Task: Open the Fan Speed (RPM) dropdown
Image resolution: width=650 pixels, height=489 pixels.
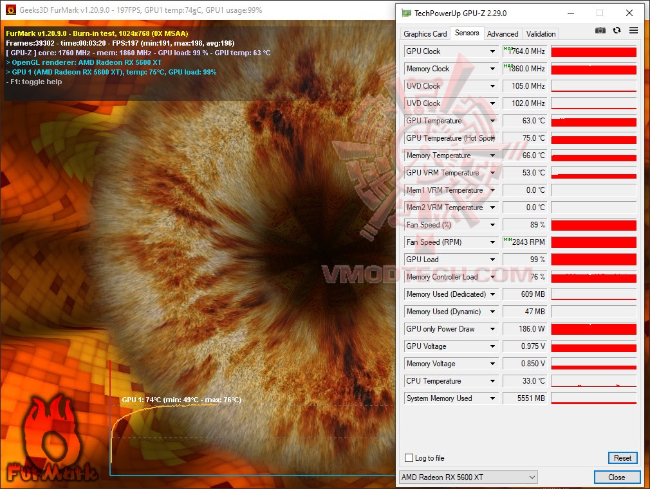Action: click(x=492, y=242)
